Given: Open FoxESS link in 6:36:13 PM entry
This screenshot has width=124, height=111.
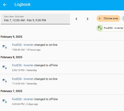Looking at the screenshot, I should pos(23,65).
